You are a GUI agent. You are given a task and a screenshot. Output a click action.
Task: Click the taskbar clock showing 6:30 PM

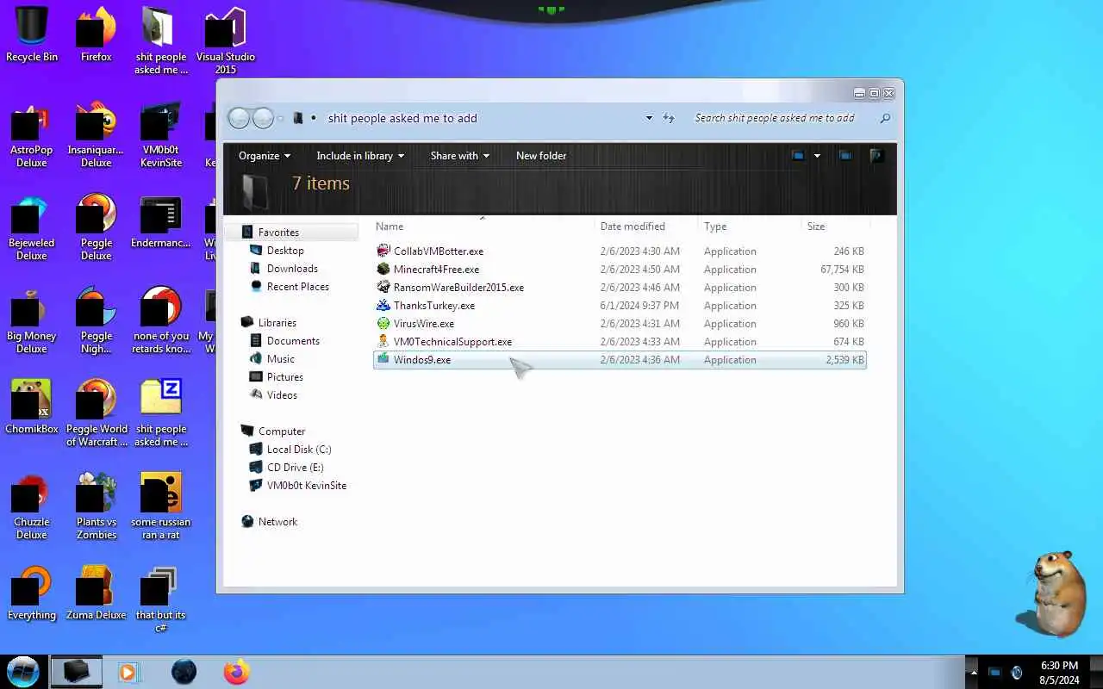[1059, 672]
